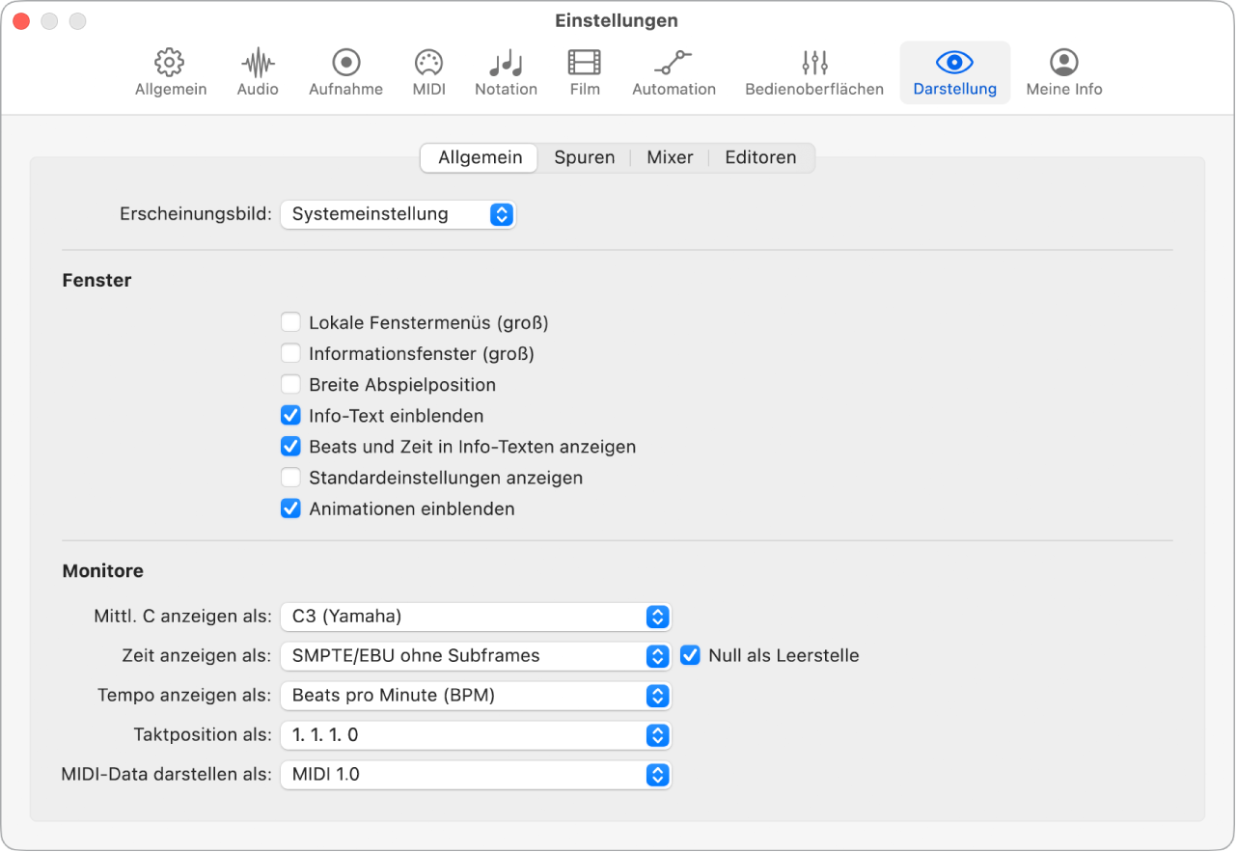Switch to the Aufnahme record settings
The width and height of the screenshot is (1237, 852).
345,64
